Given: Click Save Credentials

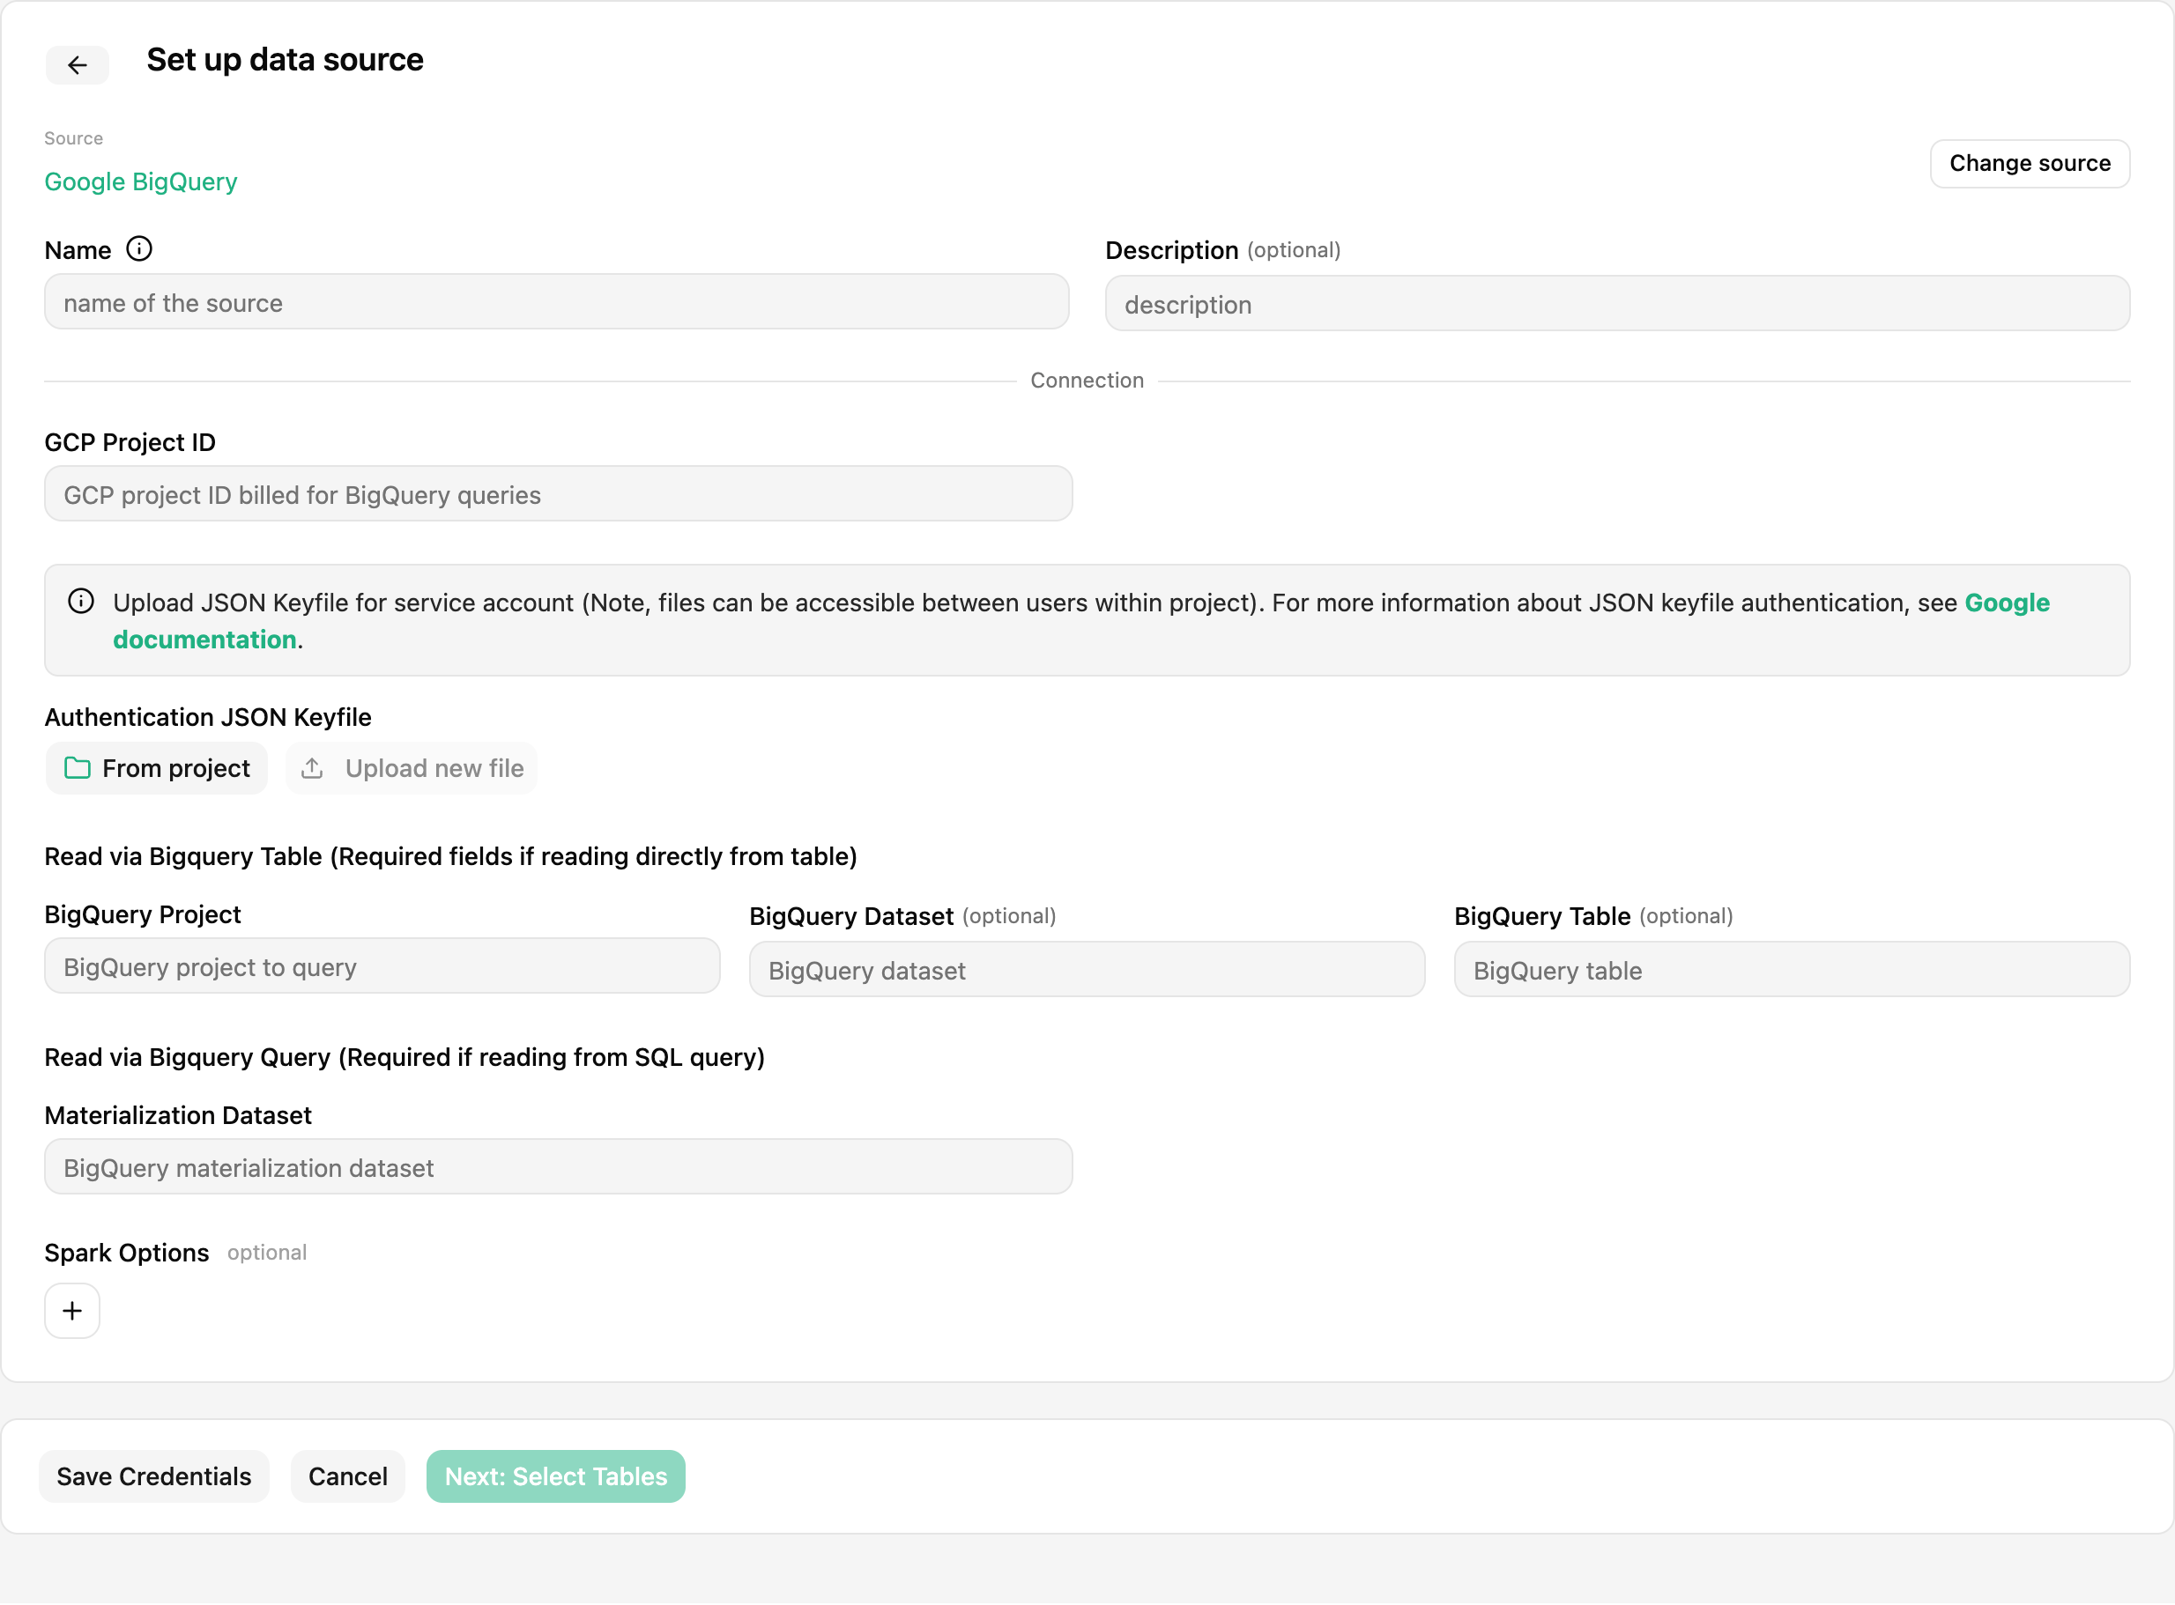Looking at the screenshot, I should point(153,1476).
